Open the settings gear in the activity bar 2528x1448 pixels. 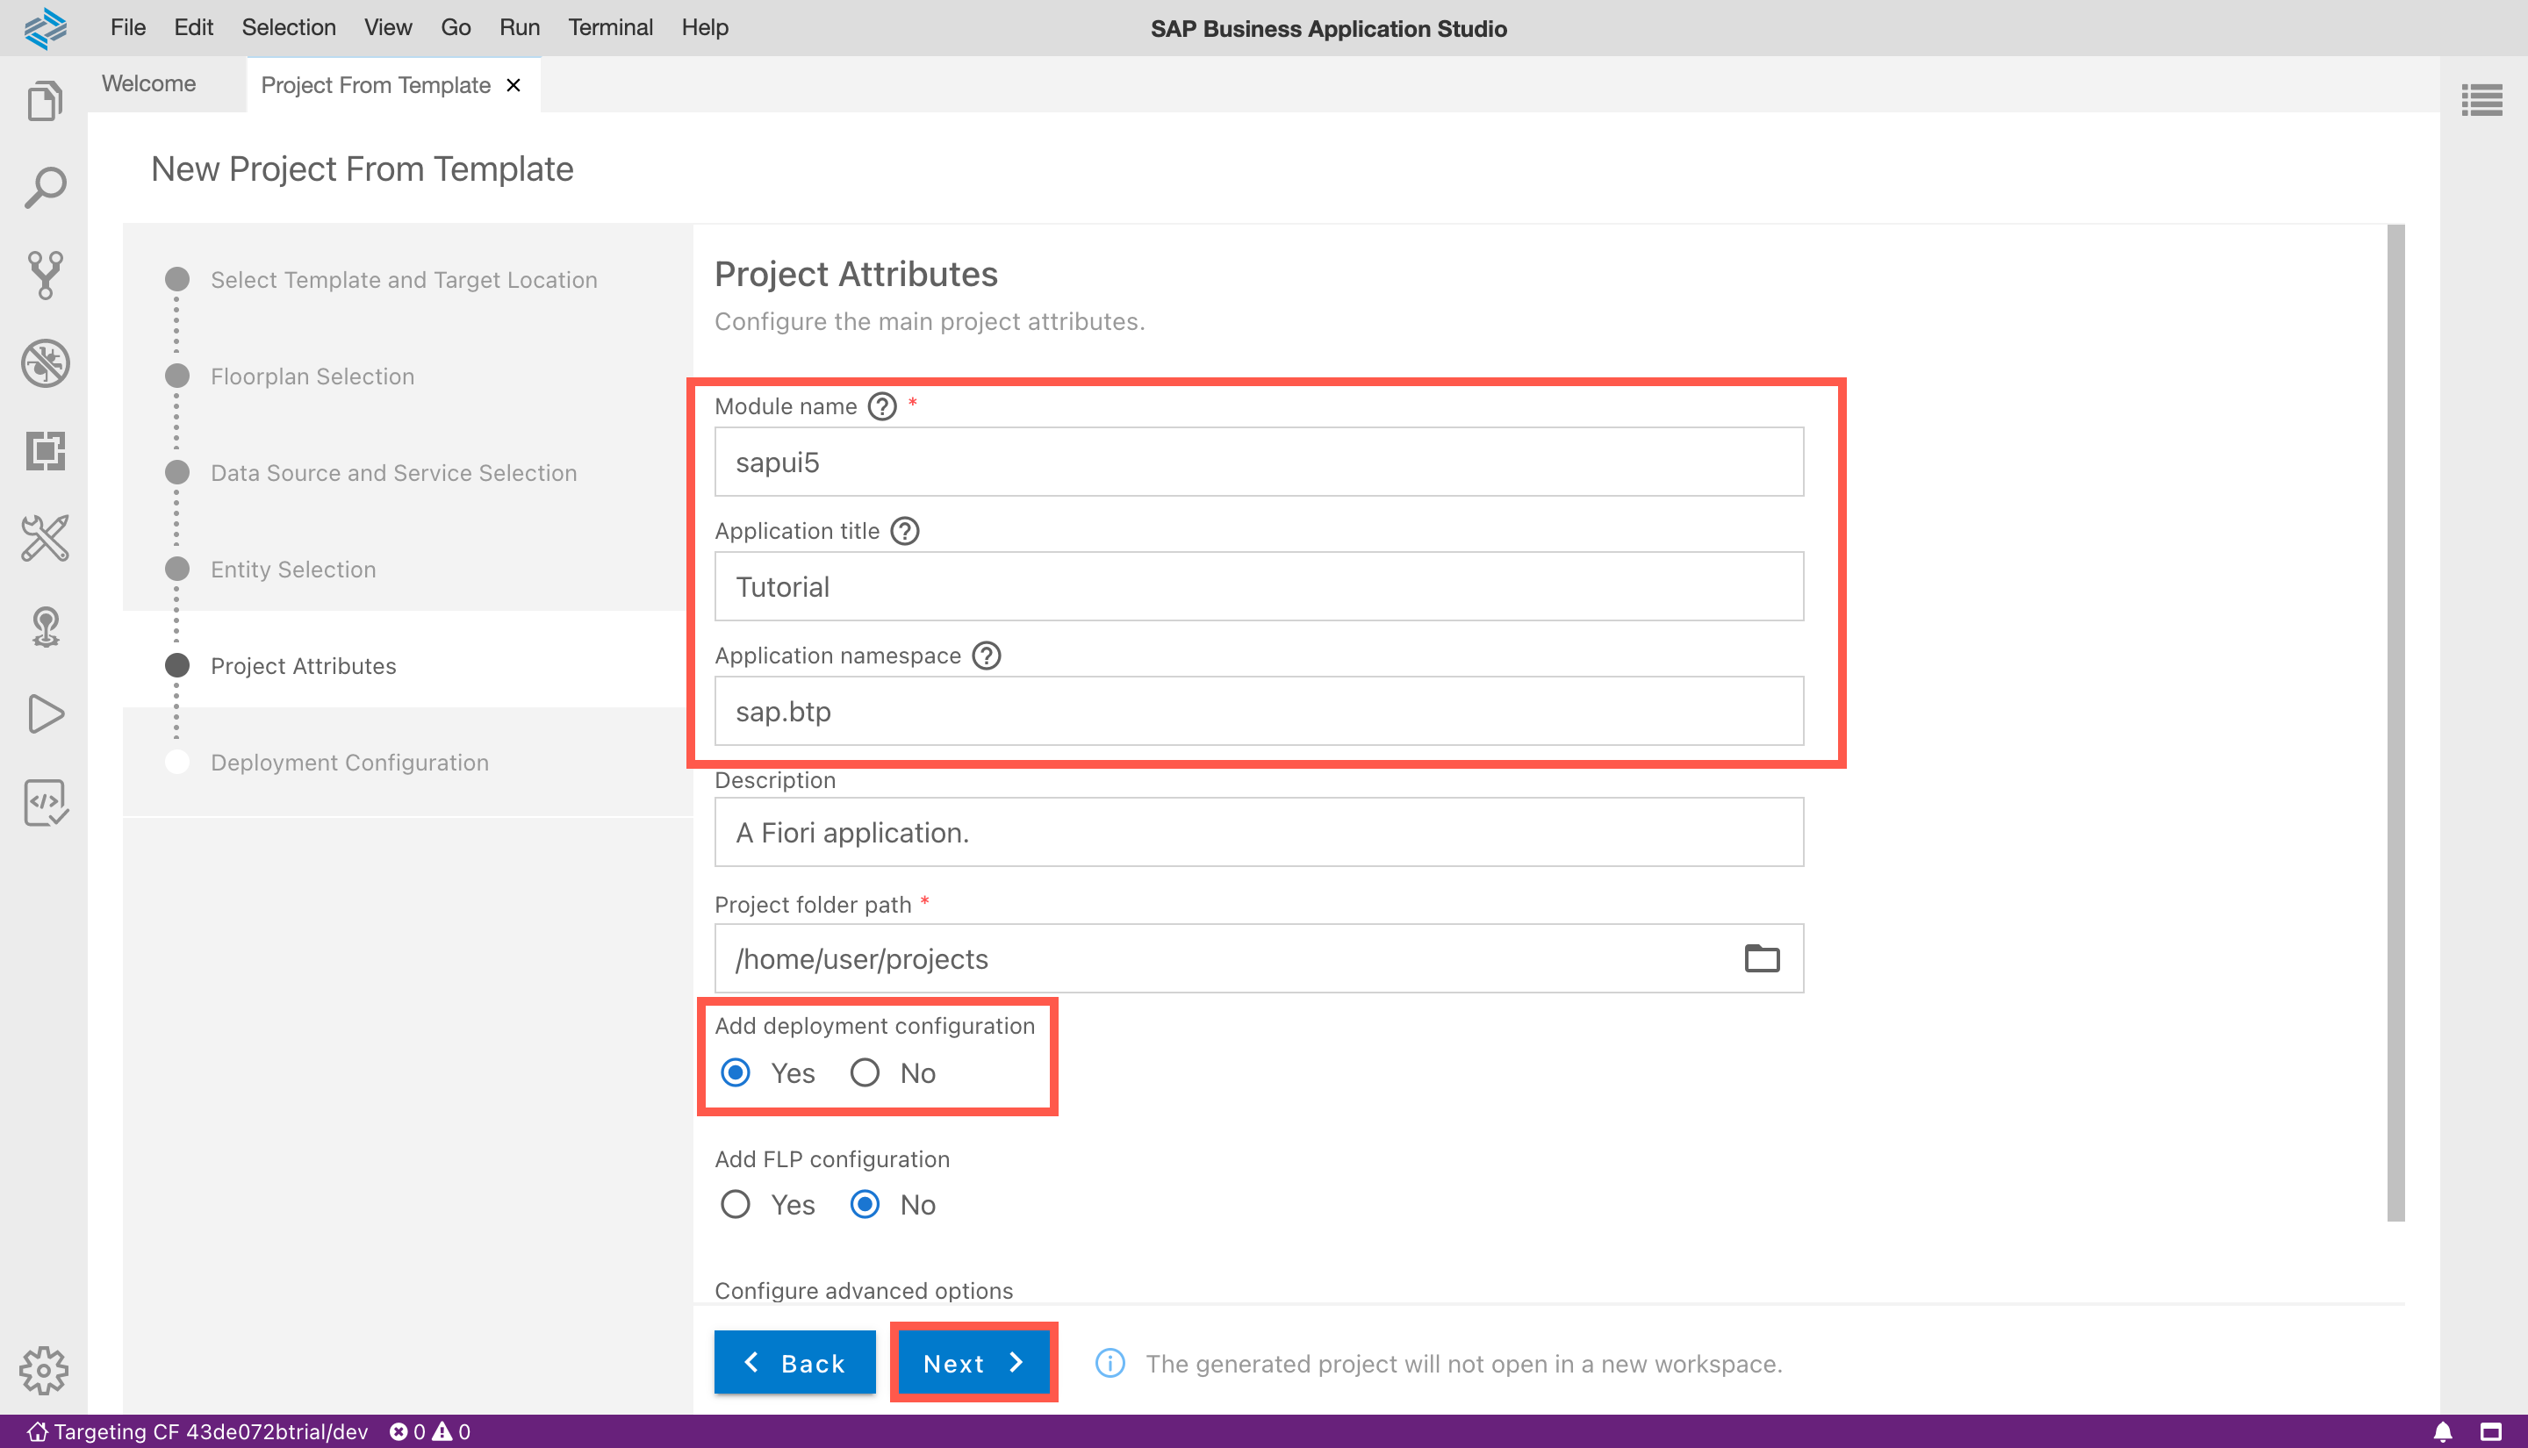[x=44, y=1371]
